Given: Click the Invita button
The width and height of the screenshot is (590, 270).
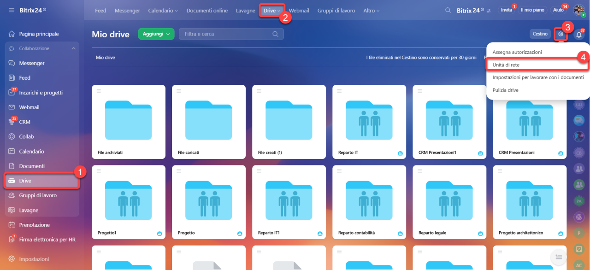Looking at the screenshot, I should point(507,10).
